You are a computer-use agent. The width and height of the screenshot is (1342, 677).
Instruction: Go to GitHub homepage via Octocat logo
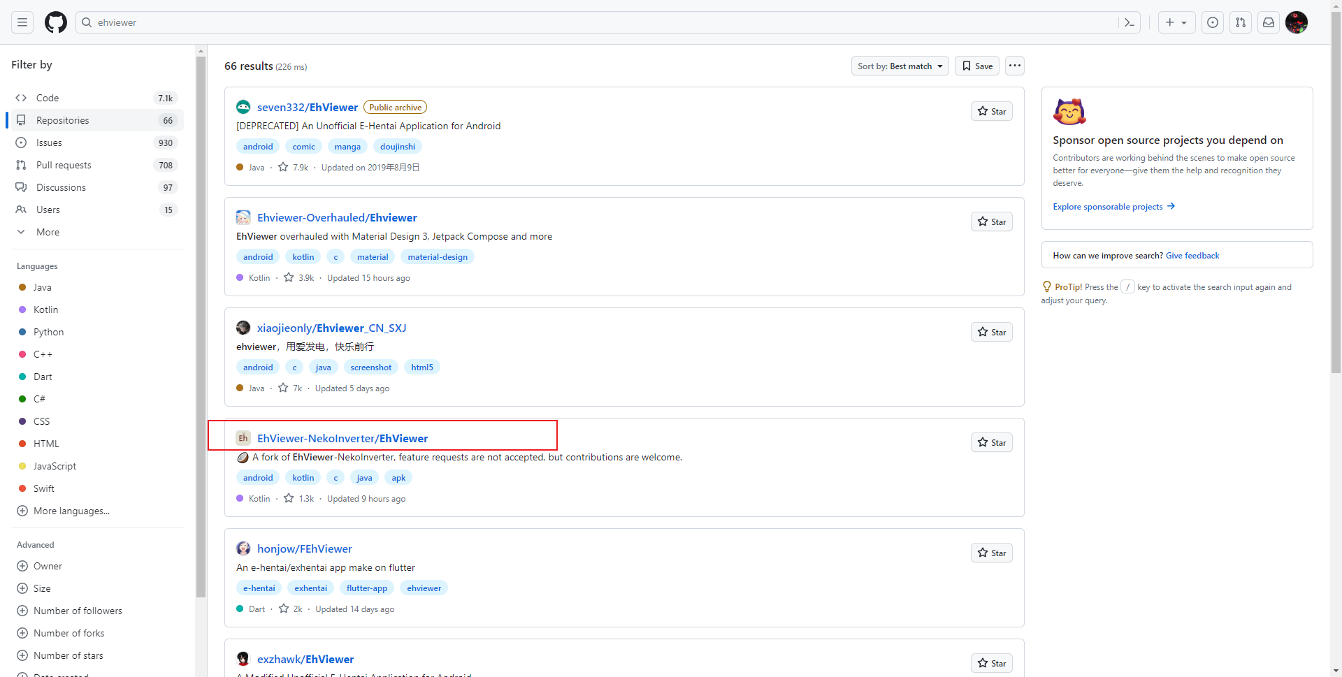tap(56, 22)
